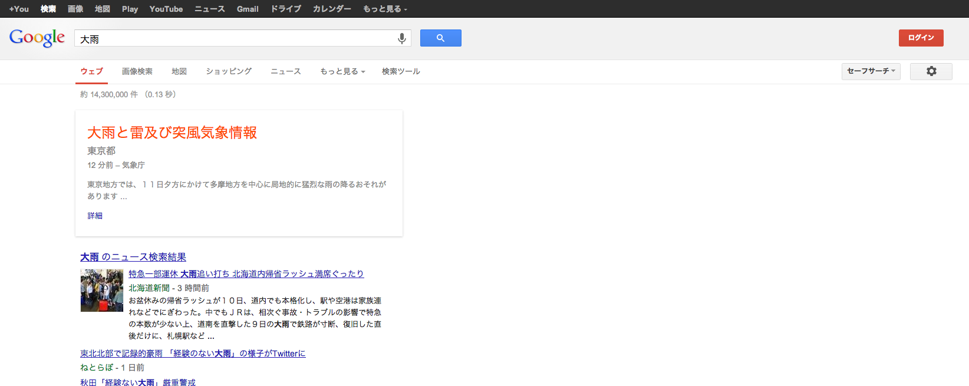Expand もっと見る in the search tabs
969x386 pixels.
pos(342,71)
